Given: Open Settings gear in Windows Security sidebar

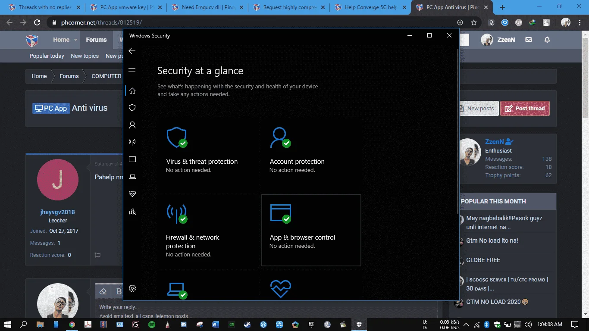Looking at the screenshot, I should 132,288.
